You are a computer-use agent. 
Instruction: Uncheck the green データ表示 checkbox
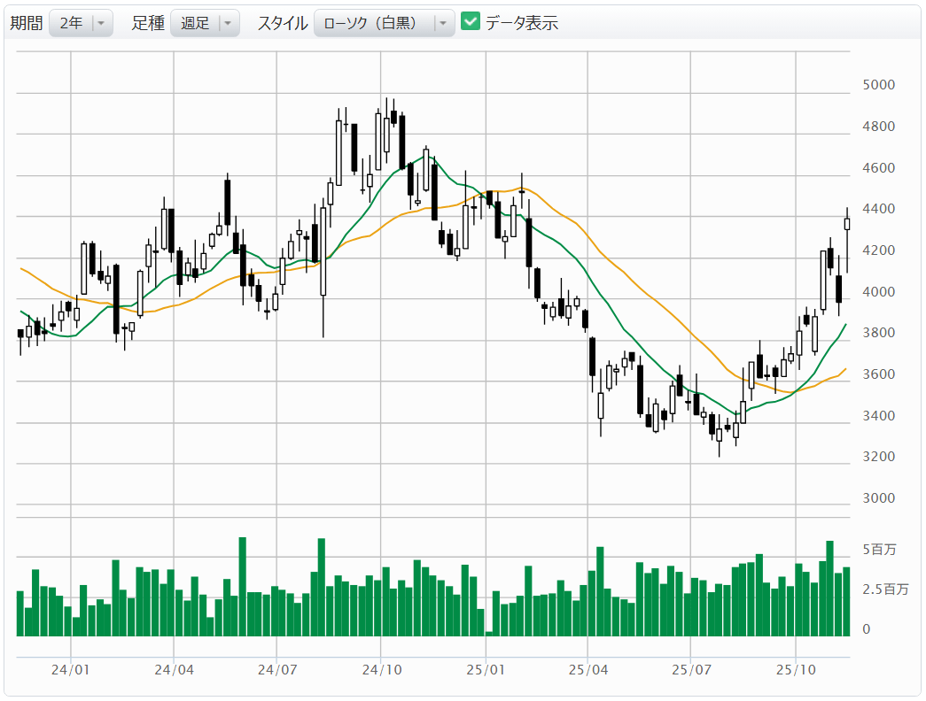(471, 23)
